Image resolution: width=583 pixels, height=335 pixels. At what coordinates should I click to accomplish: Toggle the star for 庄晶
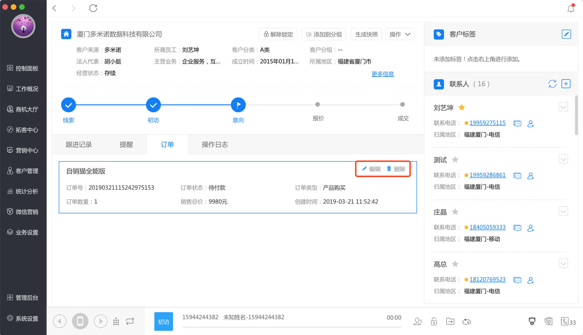pyautogui.click(x=455, y=212)
